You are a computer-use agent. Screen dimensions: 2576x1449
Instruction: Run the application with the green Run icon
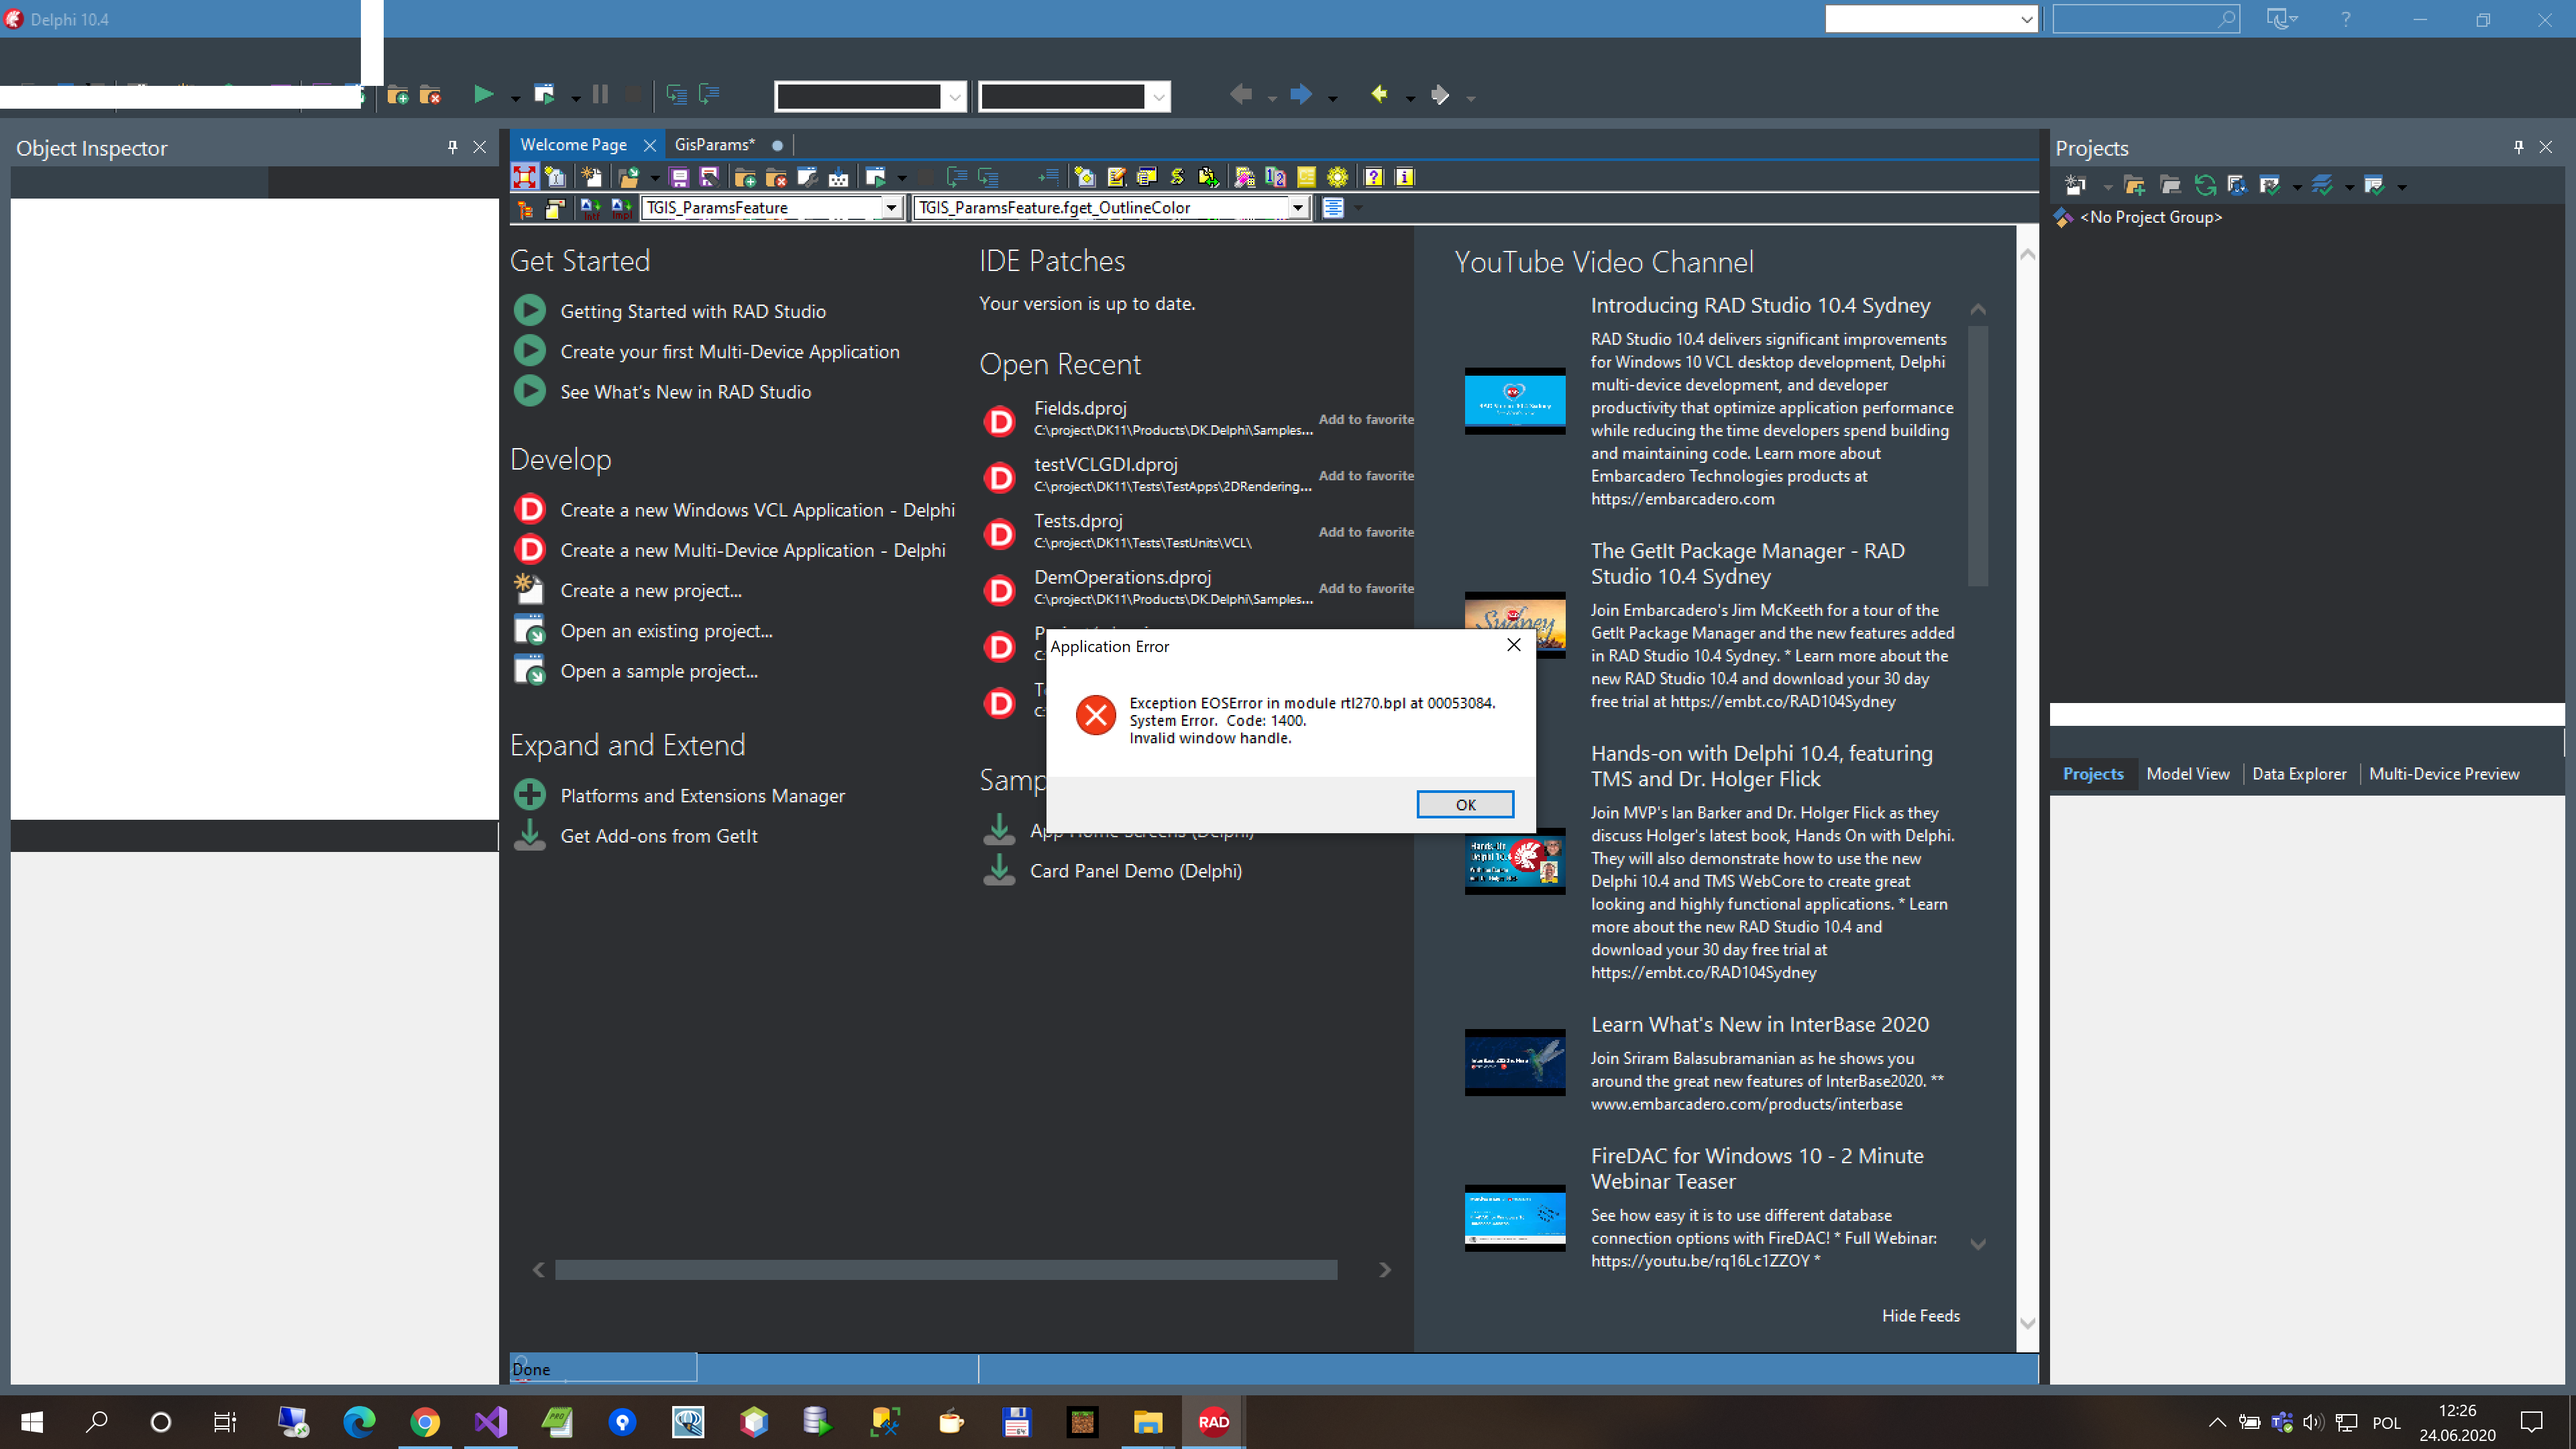click(485, 95)
